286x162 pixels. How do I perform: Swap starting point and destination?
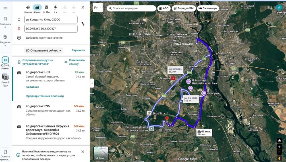[x=83, y=24]
